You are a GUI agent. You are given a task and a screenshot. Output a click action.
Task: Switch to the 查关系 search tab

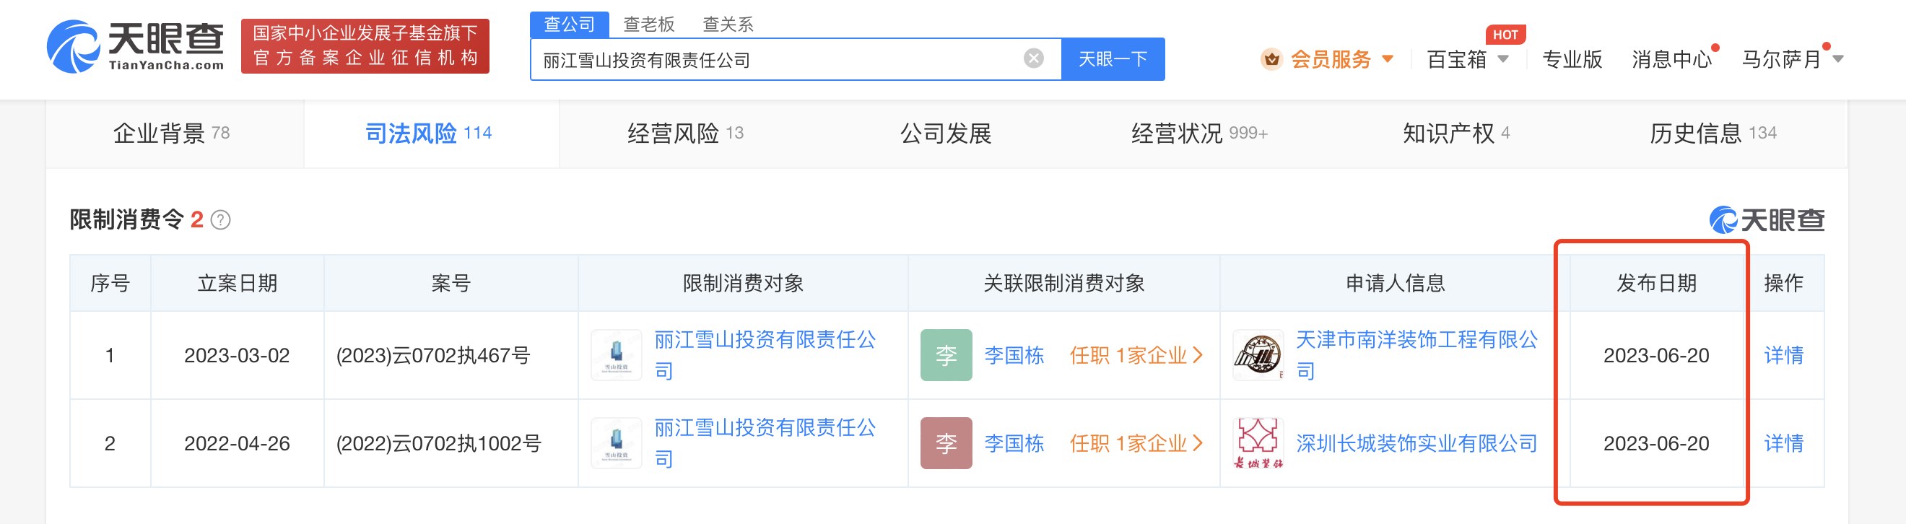coord(727,25)
